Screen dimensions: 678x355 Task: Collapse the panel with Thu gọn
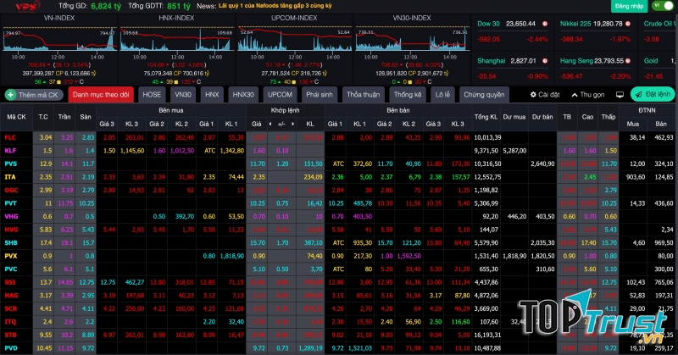[x=588, y=95]
